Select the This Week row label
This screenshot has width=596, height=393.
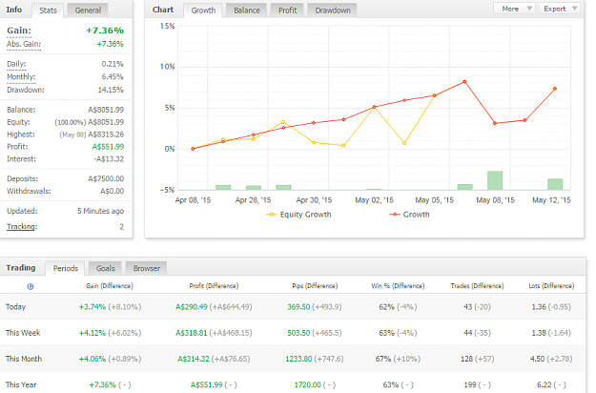coord(23,333)
